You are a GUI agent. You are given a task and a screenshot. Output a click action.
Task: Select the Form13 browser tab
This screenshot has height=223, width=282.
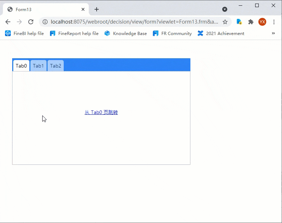[46, 9]
